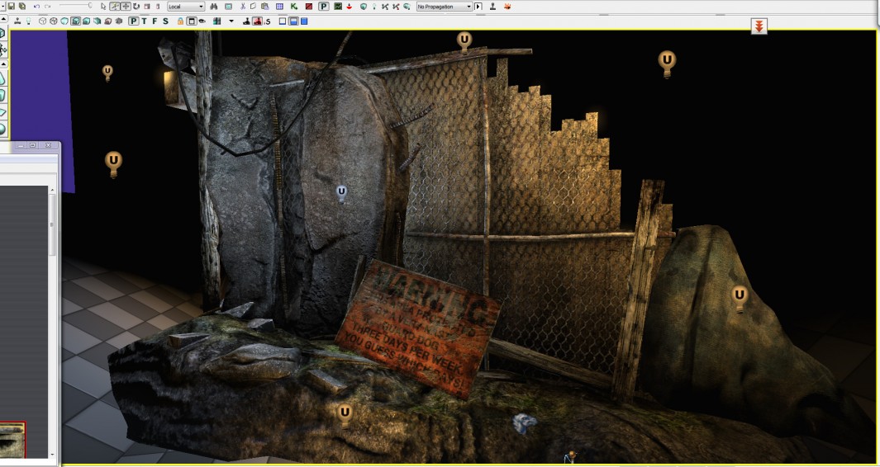Open Kismet with the green K icon
The height and width of the screenshot is (467, 880).
pos(294,7)
